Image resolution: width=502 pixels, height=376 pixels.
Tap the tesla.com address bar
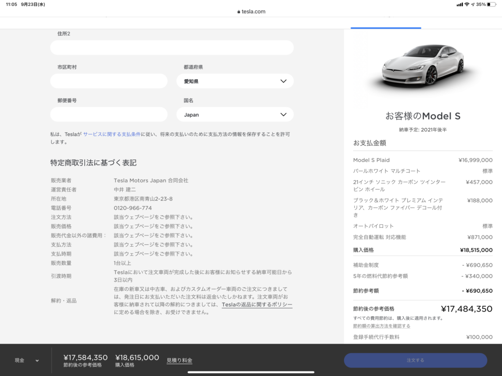pos(251,12)
